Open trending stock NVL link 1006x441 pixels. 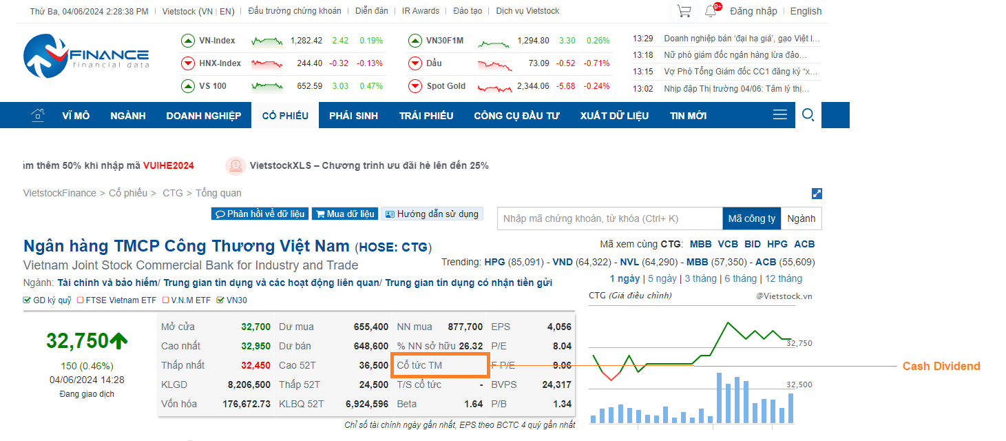pos(629,262)
